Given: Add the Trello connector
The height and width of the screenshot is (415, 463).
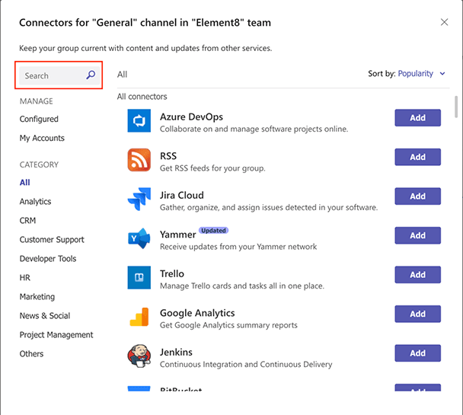Looking at the screenshot, I should 417,275.
